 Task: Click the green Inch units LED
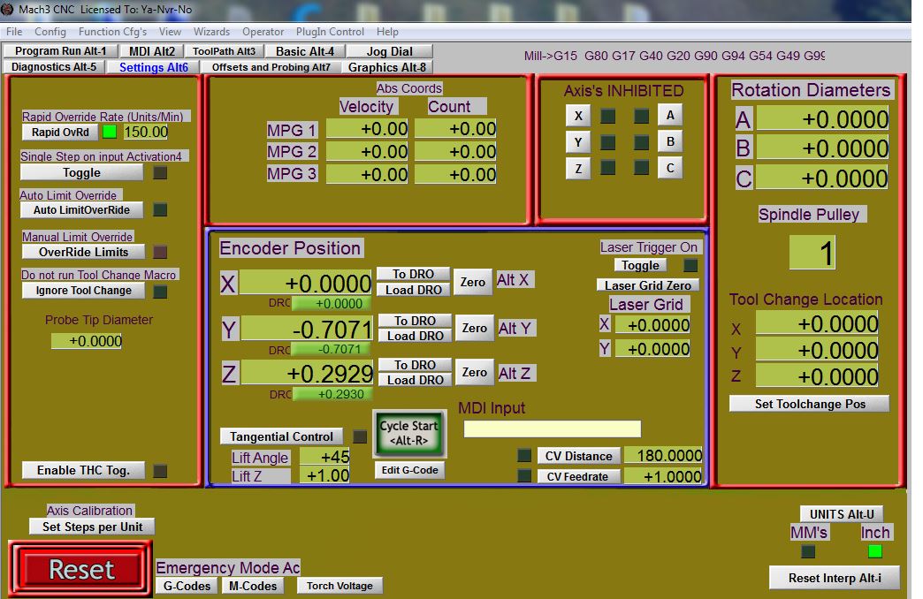(x=874, y=551)
